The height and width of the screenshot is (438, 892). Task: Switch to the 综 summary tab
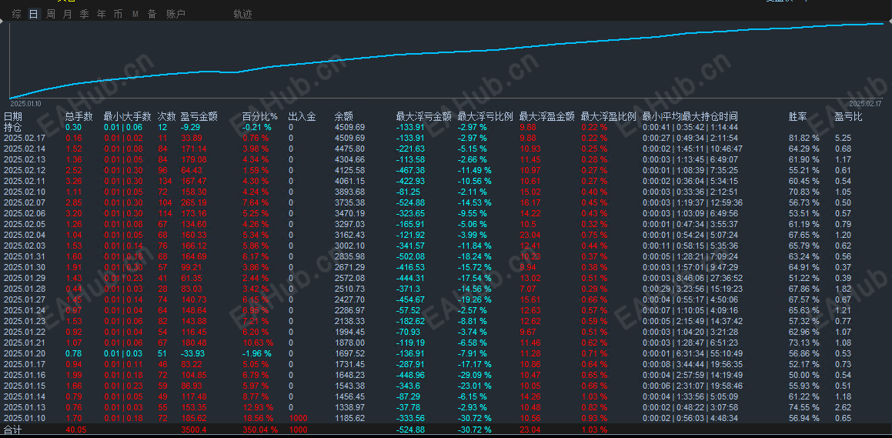pos(16,14)
